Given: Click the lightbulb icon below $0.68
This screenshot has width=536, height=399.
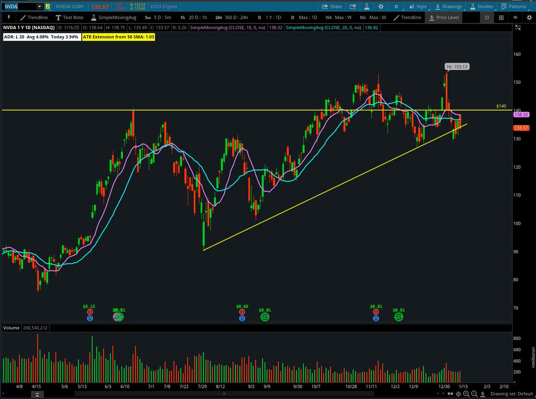Looking at the screenshot, I should [x=242, y=319].
